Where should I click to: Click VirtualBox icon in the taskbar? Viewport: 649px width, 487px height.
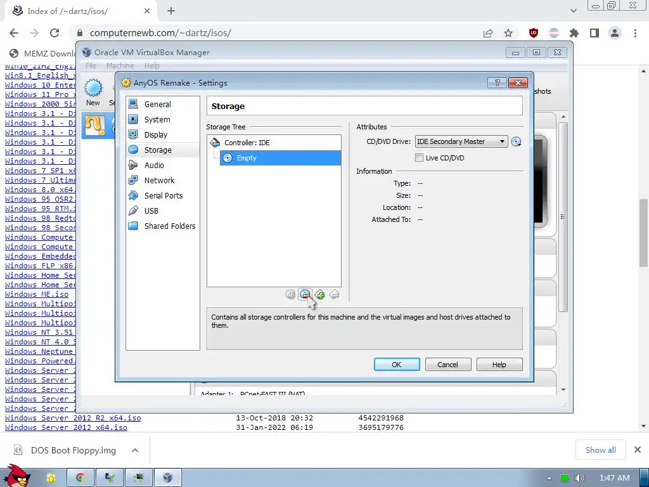coord(167,477)
